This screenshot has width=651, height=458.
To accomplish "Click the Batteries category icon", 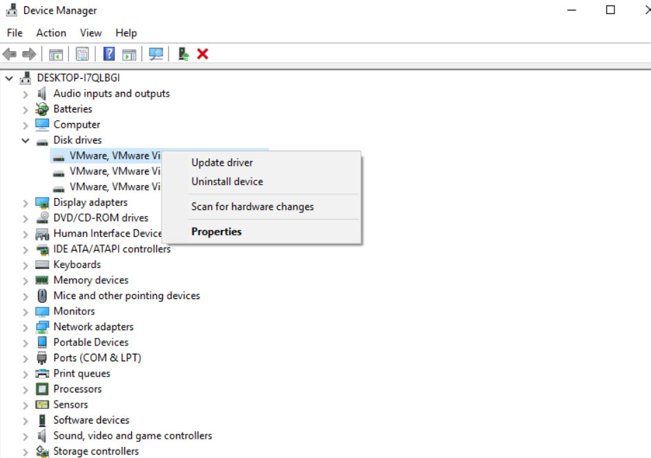I will click(x=42, y=109).
